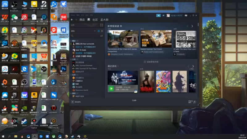Image resolution: width=247 pixels, height=139 pixels.
Task: Open the Fists of Stone news card
Action: tap(185, 39)
